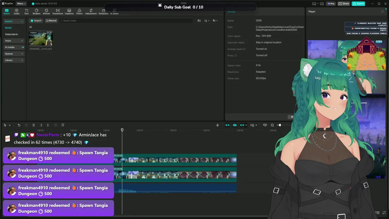Toggle the preview axis icon
389x219 pixels.
coord(252,125)
